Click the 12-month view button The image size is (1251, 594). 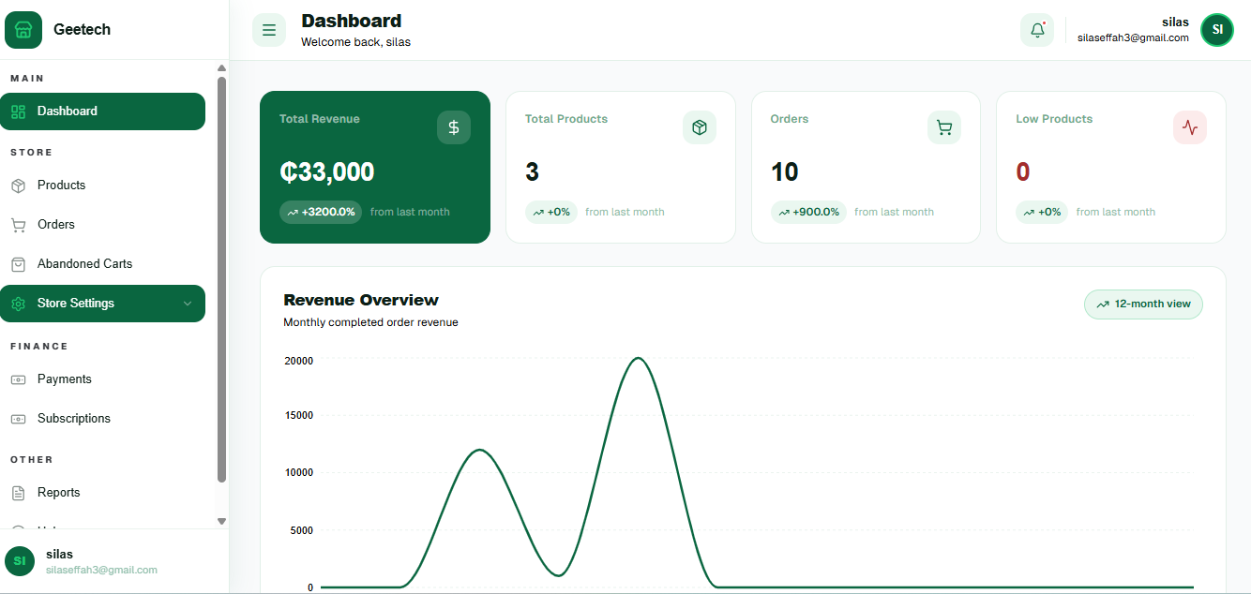[x=1143, y=304]
